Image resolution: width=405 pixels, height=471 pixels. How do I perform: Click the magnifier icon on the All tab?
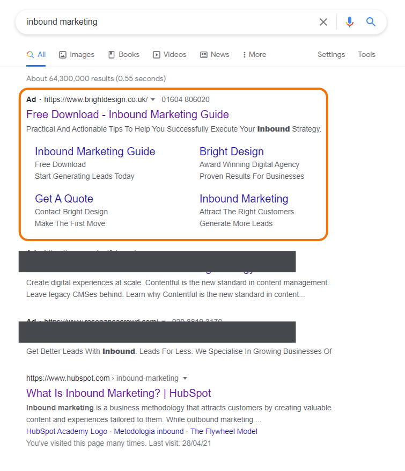30,54
